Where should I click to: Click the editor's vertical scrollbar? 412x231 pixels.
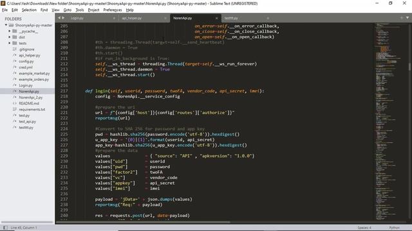(x=410, y=67)
